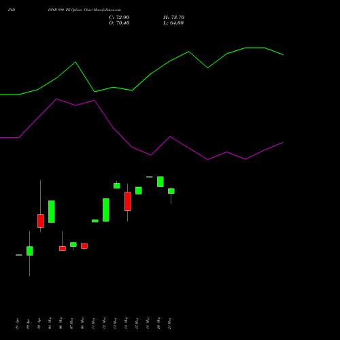
Task: Click the tall green candlestick above 04 May
Action: pyautogui.click(x=52, y=211)
